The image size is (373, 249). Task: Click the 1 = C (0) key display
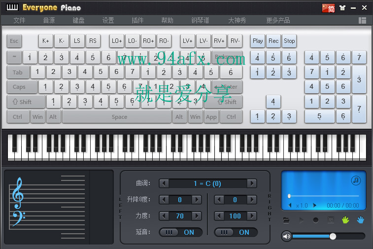click(x=207, y=183)
